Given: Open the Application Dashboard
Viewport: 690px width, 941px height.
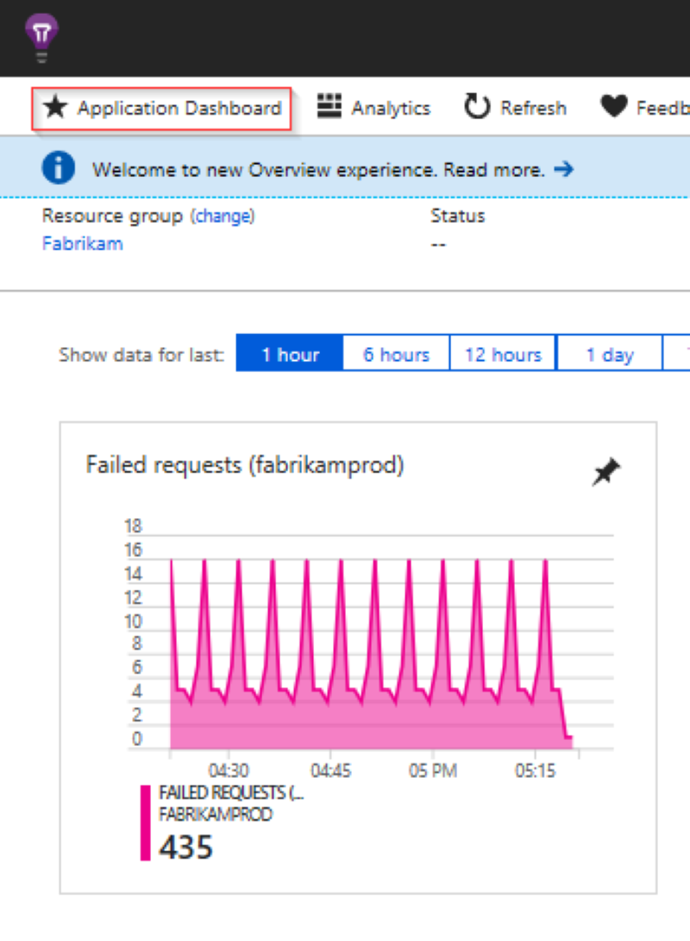Looking at the screenshot, I should coord(161,109).
